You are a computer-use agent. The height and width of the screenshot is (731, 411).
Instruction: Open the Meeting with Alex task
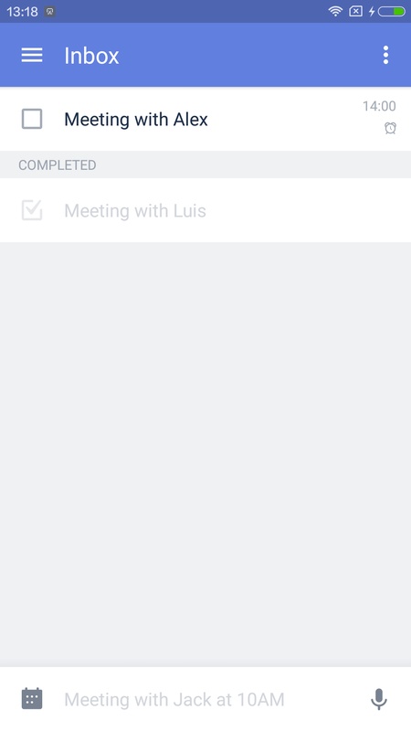point(205,119)
